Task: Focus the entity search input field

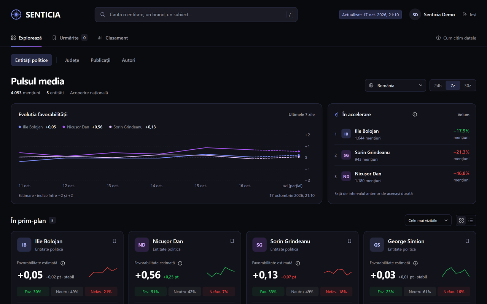Action: click(x=196, y=15)
